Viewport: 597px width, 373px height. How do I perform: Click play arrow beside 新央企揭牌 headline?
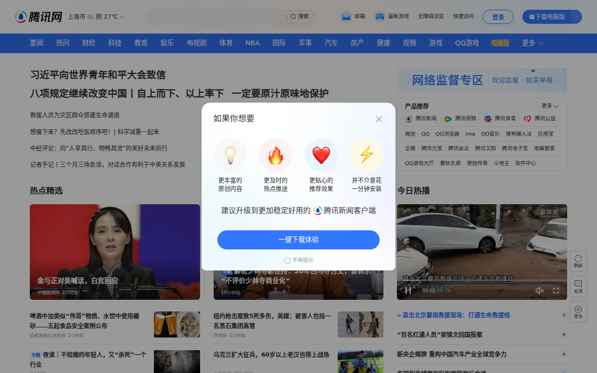[564, 354]
